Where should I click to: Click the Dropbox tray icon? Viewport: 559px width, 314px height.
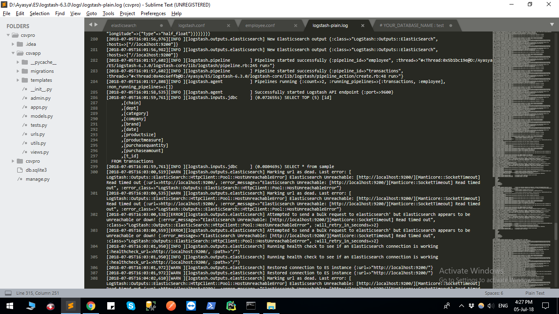(x=472, y=305)
